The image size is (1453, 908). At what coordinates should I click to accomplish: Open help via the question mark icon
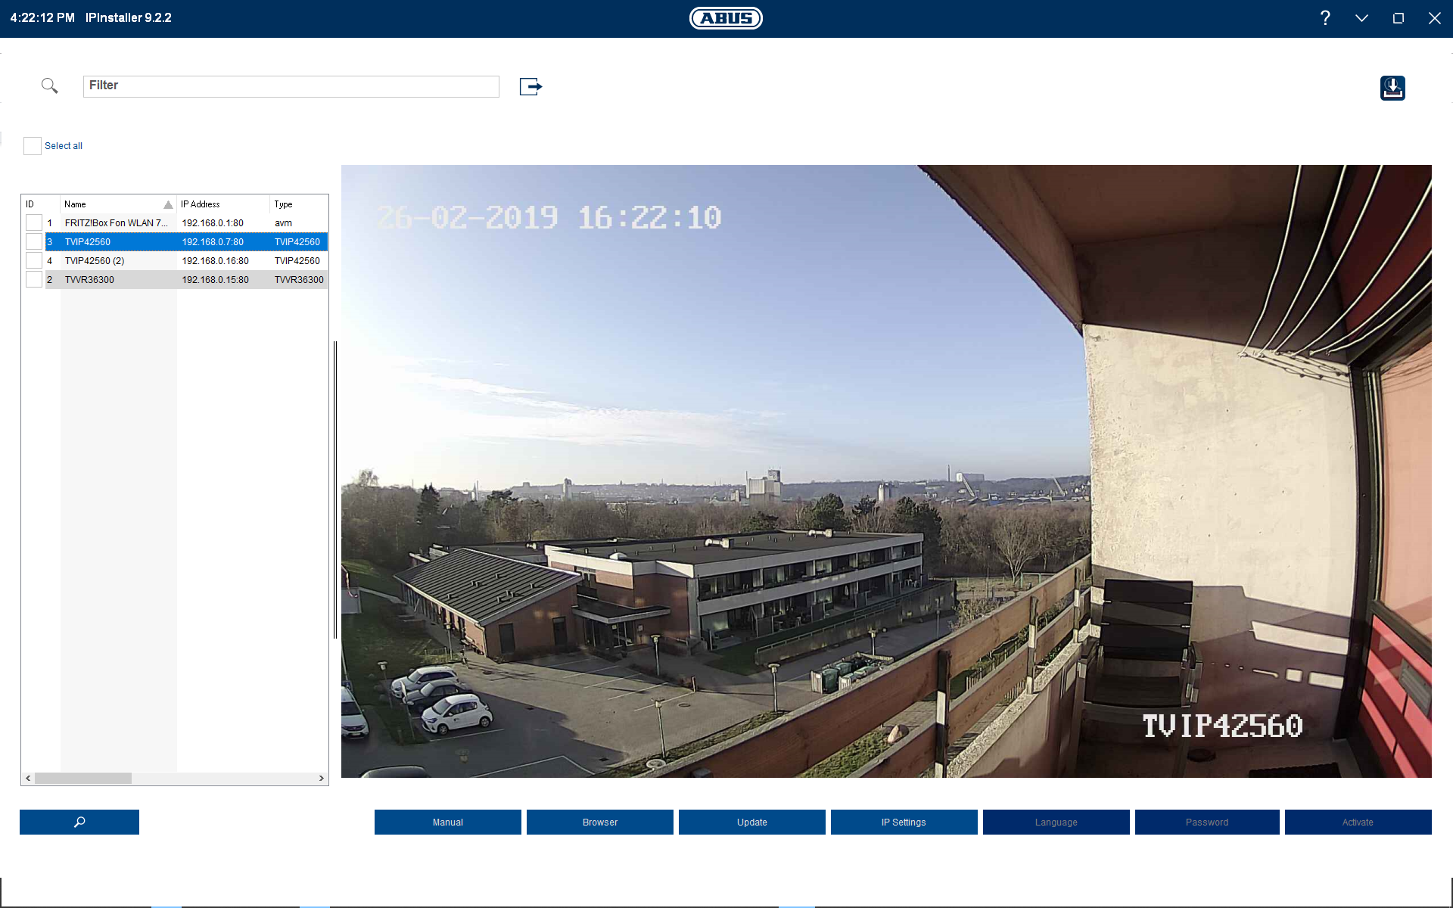[x=1325, y=18]
